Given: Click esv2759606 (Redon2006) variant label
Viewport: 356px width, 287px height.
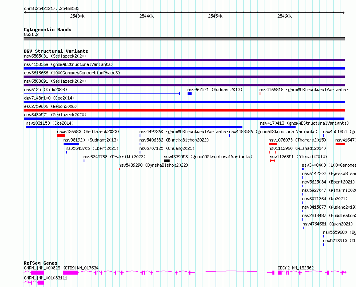Looking at the screenshot, I should point(50,106).
